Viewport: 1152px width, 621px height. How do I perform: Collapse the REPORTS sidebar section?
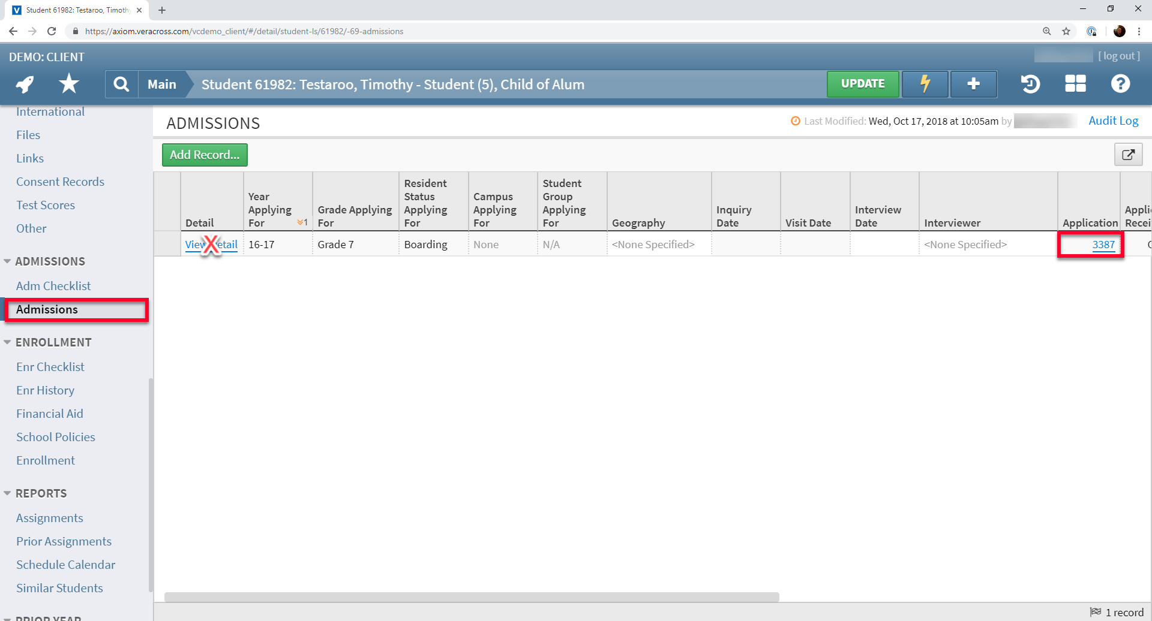click(7, 493)
